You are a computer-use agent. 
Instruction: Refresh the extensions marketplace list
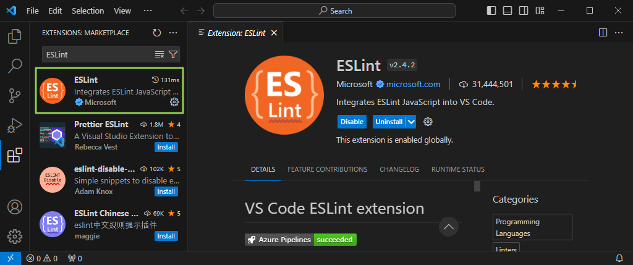[157, 33]
